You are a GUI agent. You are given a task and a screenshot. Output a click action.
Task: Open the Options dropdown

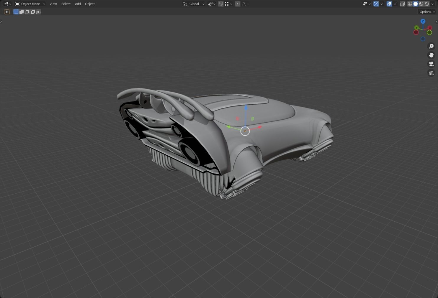pos(427,12)
